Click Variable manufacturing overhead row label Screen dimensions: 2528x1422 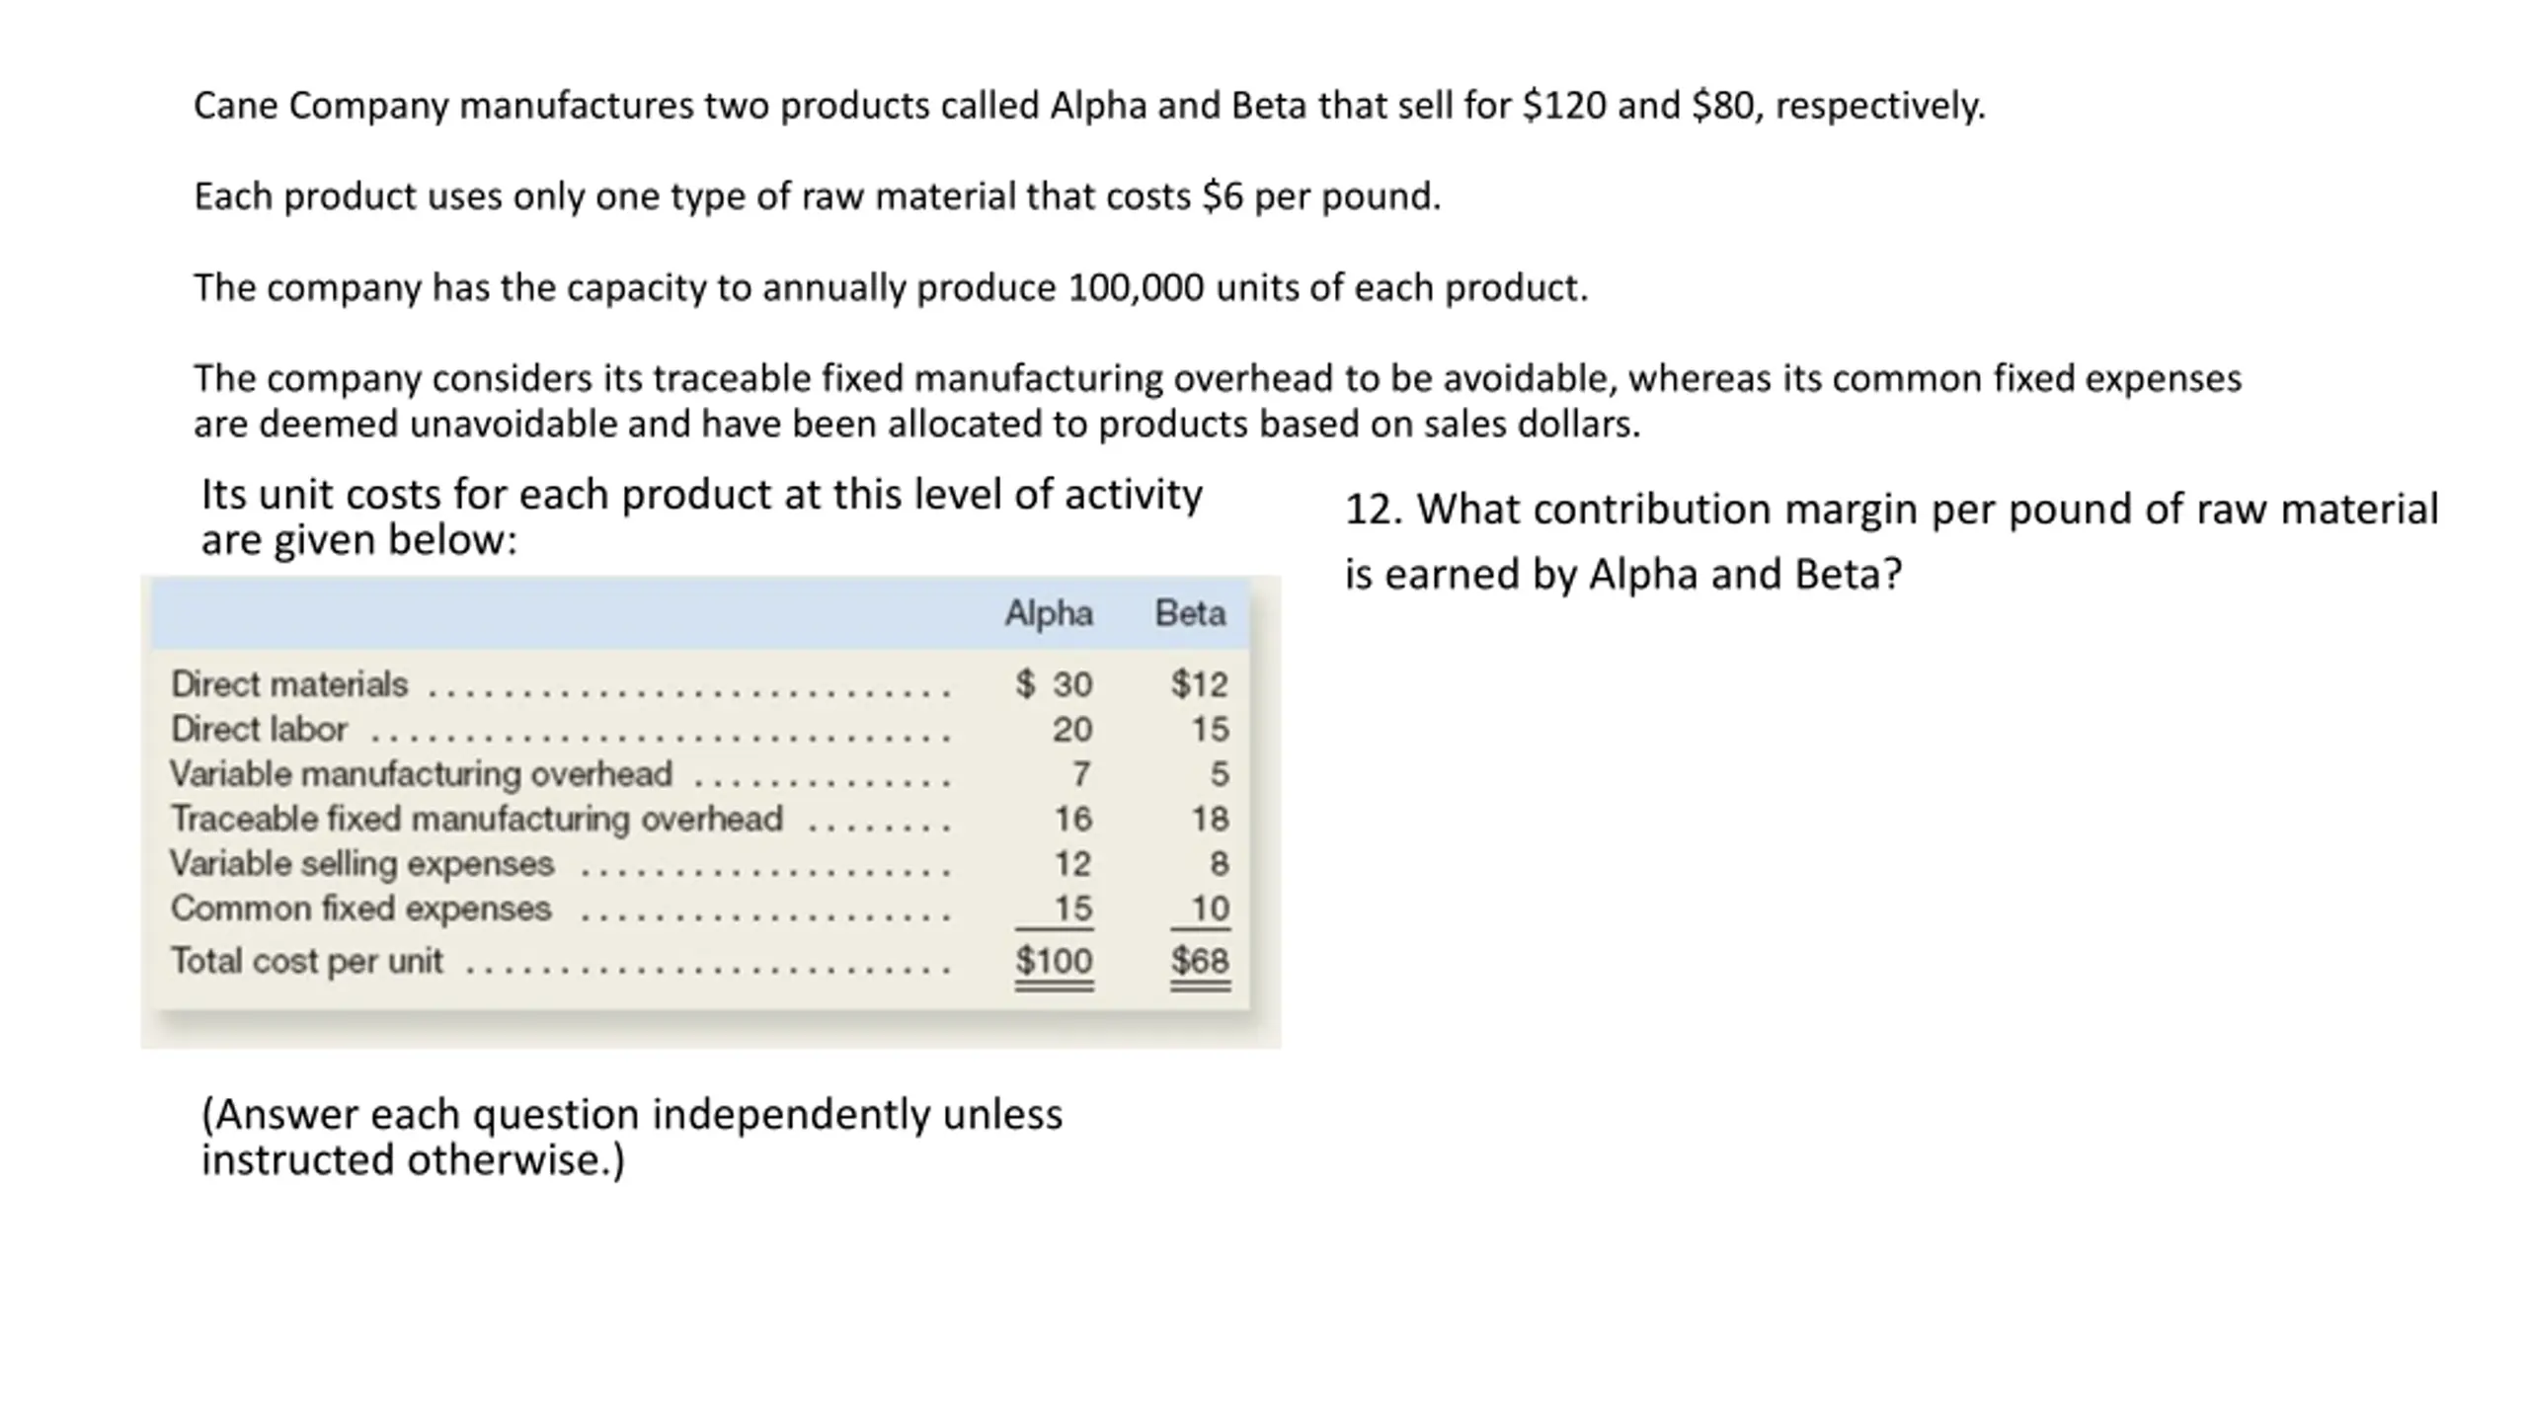tap(421, 773)
